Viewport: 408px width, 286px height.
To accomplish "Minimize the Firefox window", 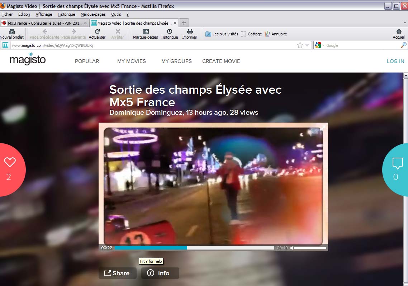I will [x=388, y=6].
